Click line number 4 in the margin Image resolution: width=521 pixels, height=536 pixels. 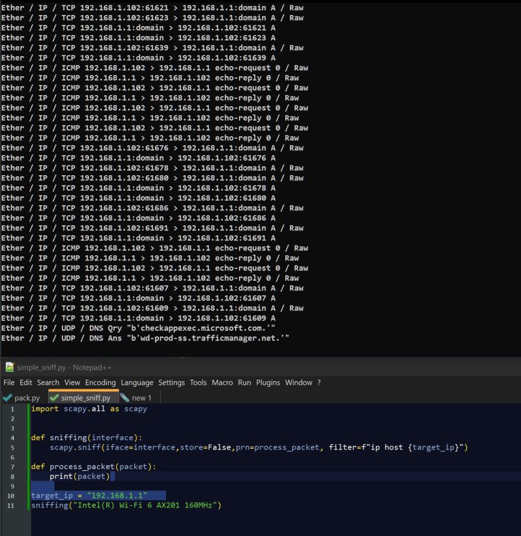pos(12,438)
